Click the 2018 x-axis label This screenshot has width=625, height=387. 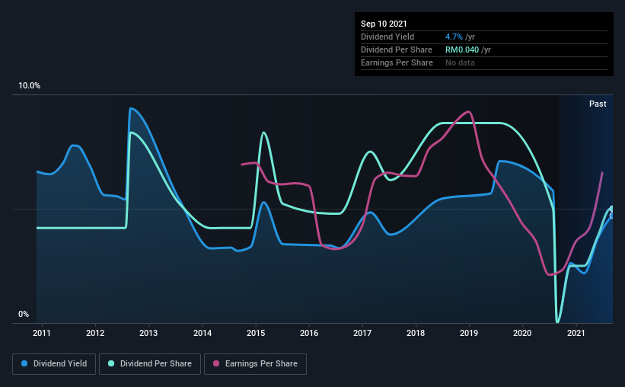pos(416,333)
